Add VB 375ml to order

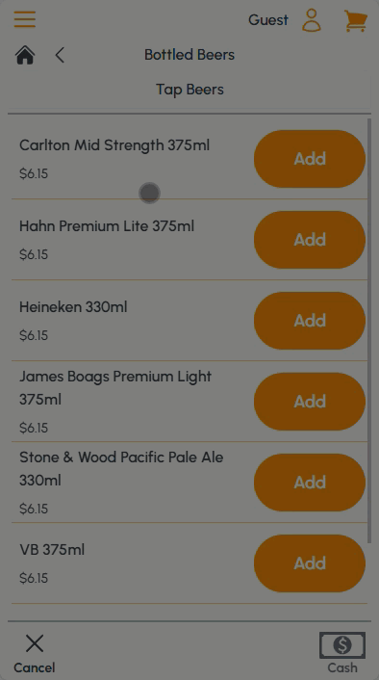310,563
